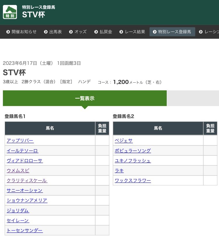Open horse link トーセンサンダー

pyautogui.click(x=25, y=230)
